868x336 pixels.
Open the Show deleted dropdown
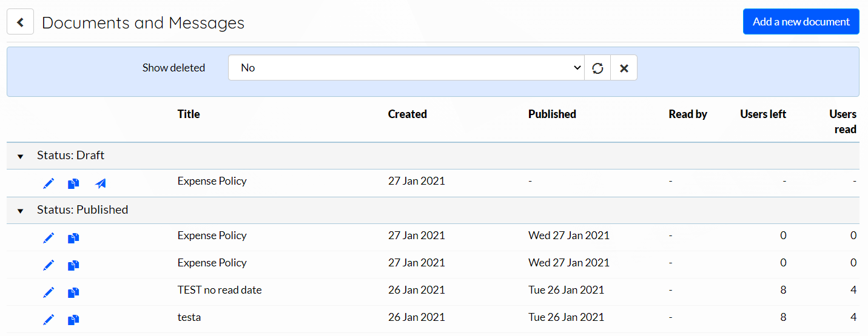click(x=406, y=68)
